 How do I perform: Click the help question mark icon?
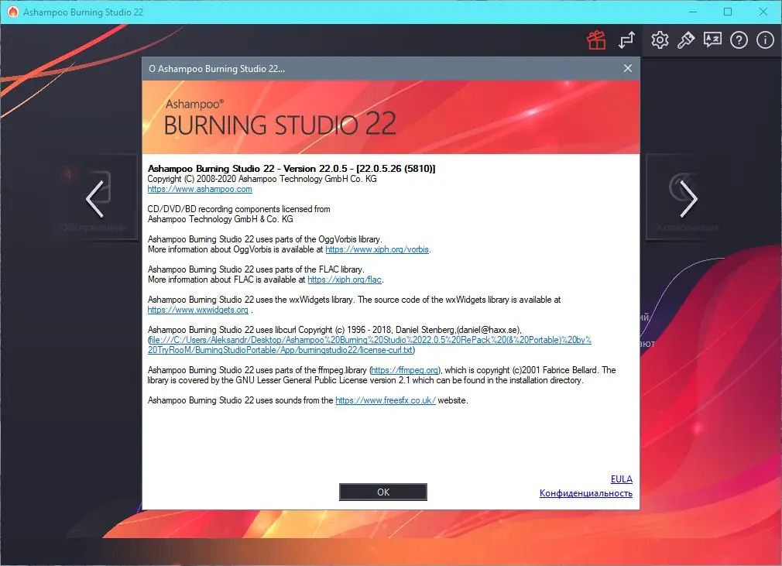click(x=739, y=39)
